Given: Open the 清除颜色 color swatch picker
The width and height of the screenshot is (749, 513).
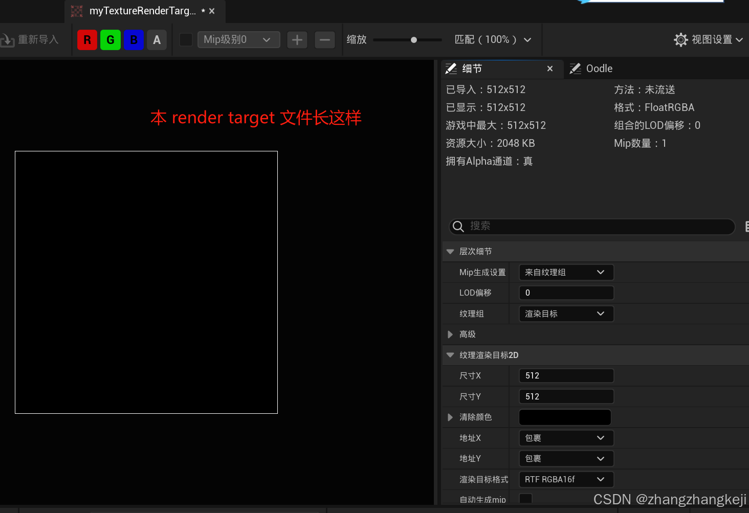Looking at the screenshot, I should point(564,417).
